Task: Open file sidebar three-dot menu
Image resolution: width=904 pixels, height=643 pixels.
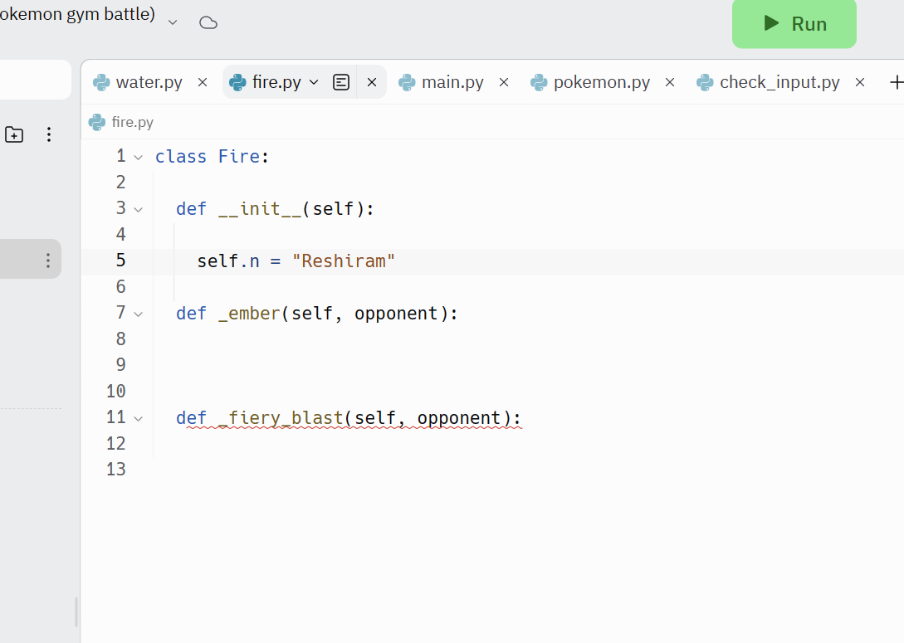Action: pos(49,134)
